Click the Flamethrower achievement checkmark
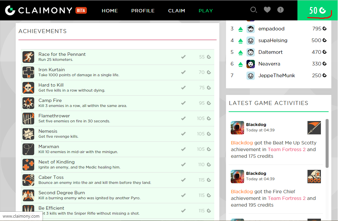This screenshot has width=338, height=221. click(183, 118)
